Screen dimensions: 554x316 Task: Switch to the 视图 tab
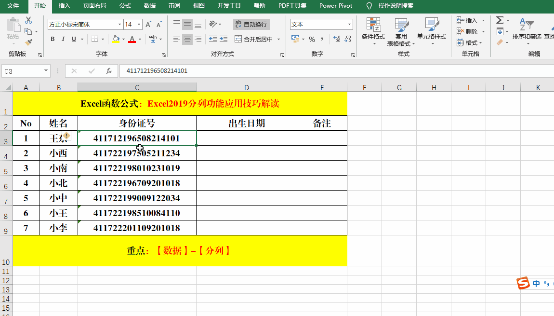pyautogui.click(x=199, y=6)
